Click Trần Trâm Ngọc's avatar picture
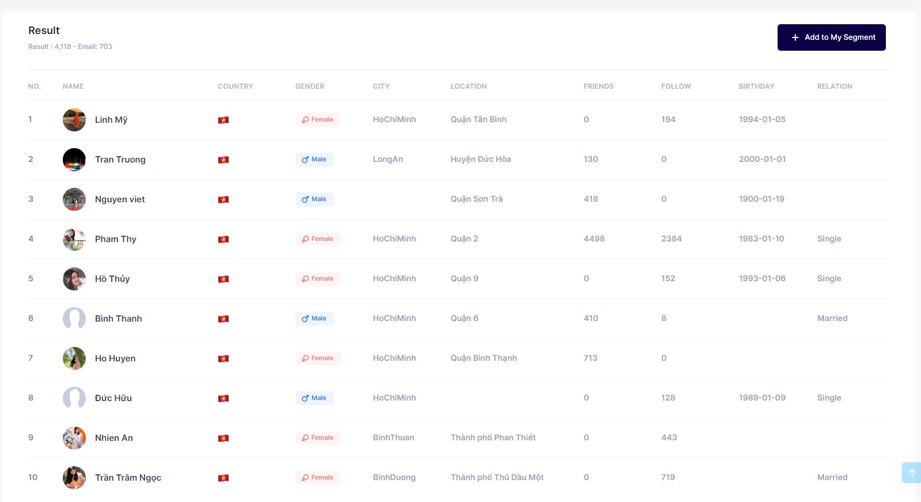This screenshot has height=502, width=921. (74, 478)
